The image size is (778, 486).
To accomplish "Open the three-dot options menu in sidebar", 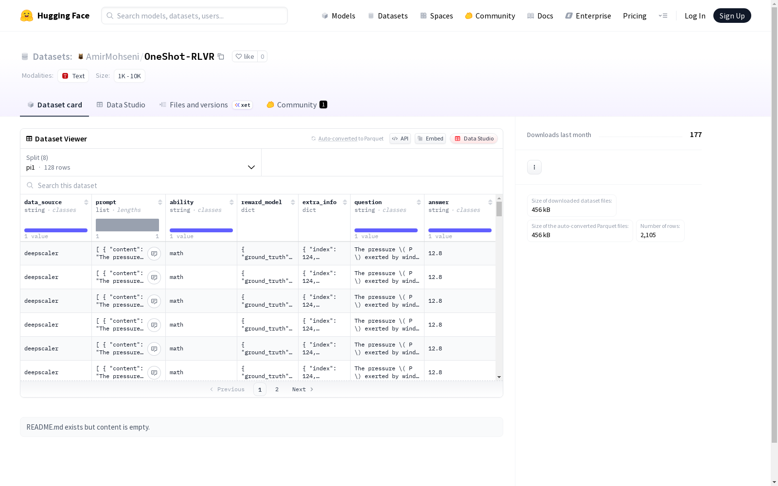I will point(534,167).
